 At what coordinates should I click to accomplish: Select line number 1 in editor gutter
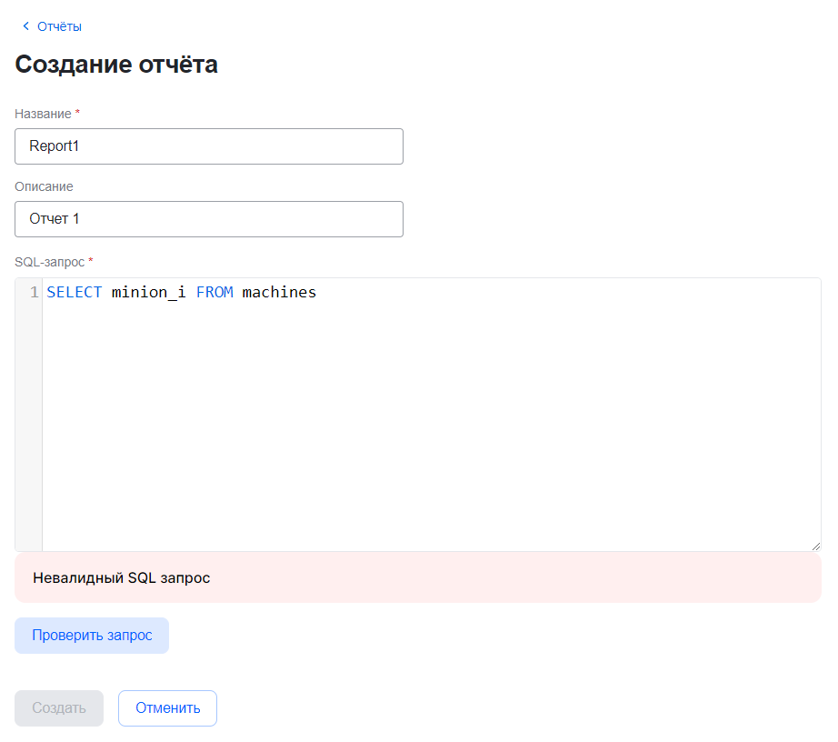coord(34,292)
